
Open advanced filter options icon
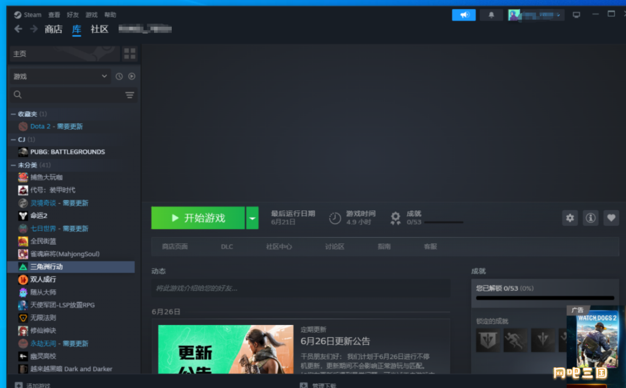[130, 95]
